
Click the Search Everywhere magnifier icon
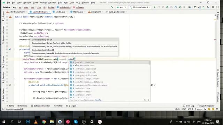click(x=213, y=7)
